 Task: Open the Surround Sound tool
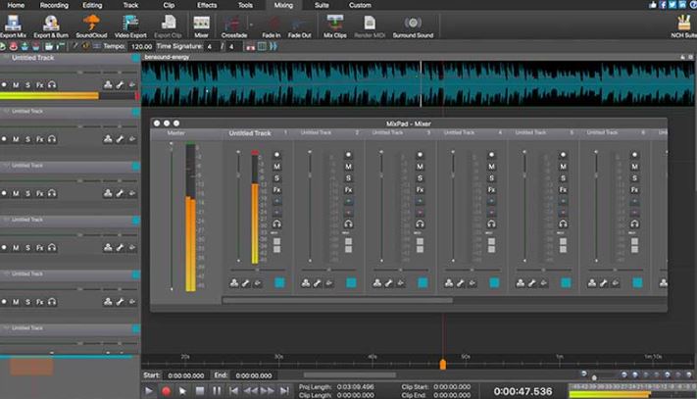click(413, 26)
